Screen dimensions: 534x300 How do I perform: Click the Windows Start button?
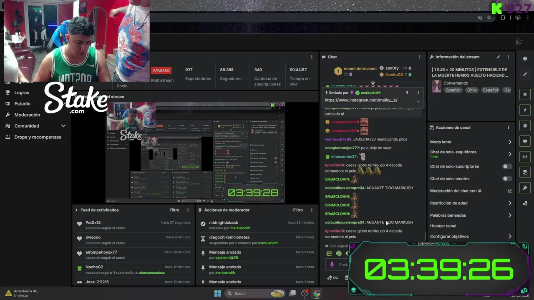coord(217,293)
